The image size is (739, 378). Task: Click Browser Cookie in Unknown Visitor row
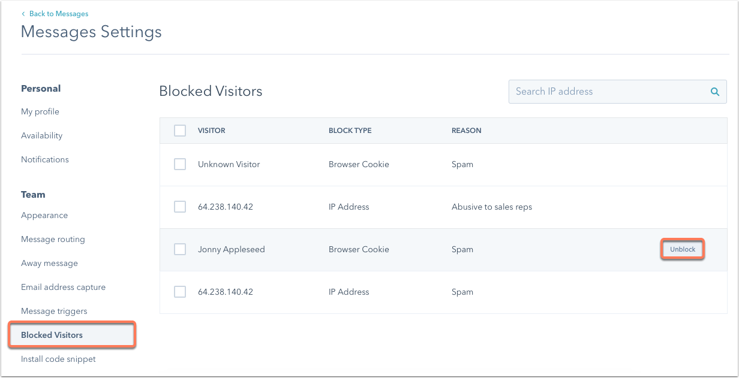359,164
